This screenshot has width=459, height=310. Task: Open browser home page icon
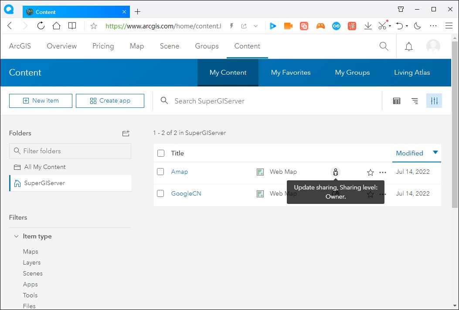[x=56, y=26]
